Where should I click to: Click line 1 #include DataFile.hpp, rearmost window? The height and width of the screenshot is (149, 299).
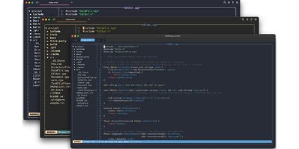tap(82, 11)
